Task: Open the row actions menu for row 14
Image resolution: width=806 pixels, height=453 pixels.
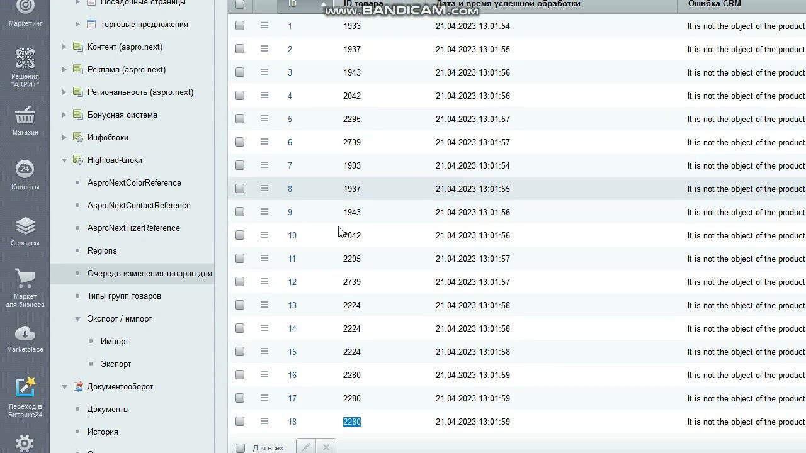Action: point(264,328)
